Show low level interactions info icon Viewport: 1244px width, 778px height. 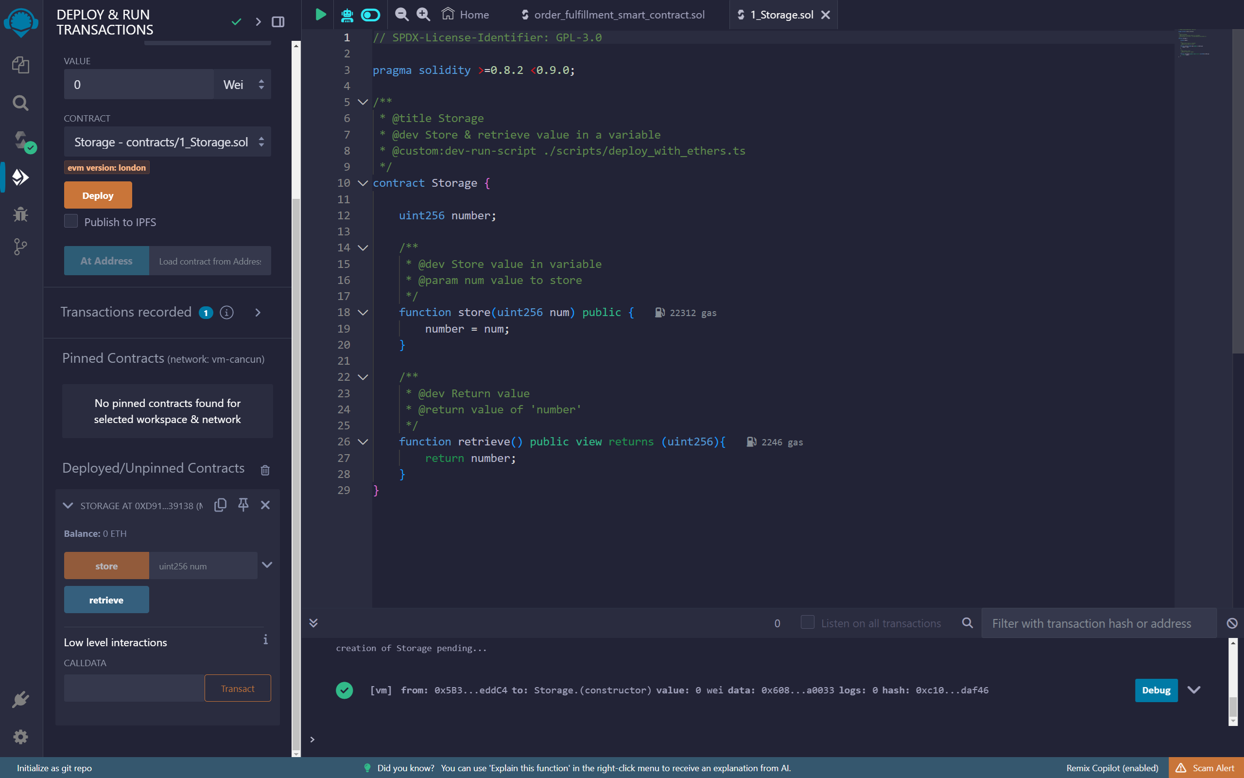point(265,639)
